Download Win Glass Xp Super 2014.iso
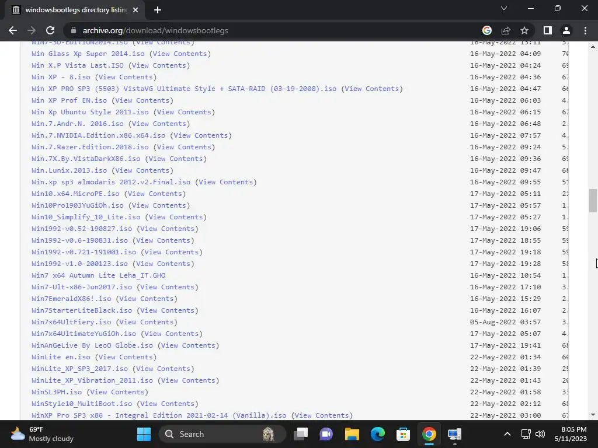This screenshot has width=598, height=448. pyautogui.click(x=88, y=54)
